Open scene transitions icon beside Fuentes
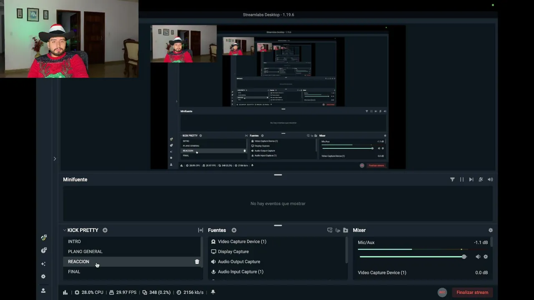The height and width of the screenshot is (300, 534). [x=201, y=230]
